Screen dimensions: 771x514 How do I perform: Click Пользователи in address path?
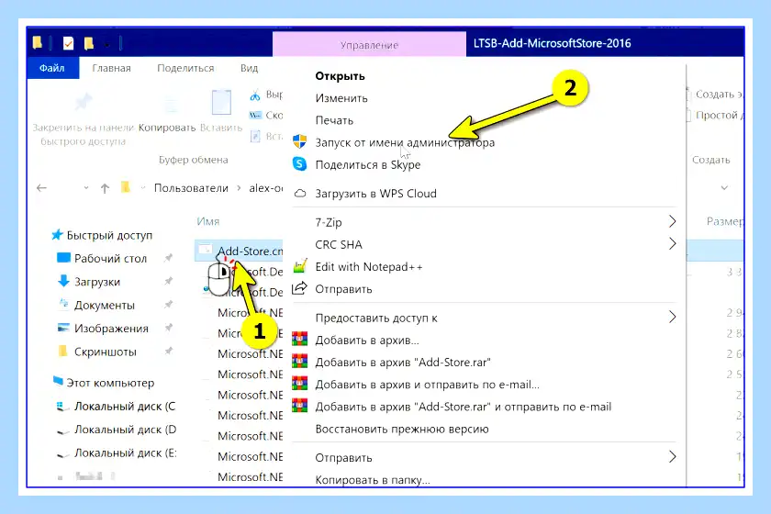click(191, 188)
